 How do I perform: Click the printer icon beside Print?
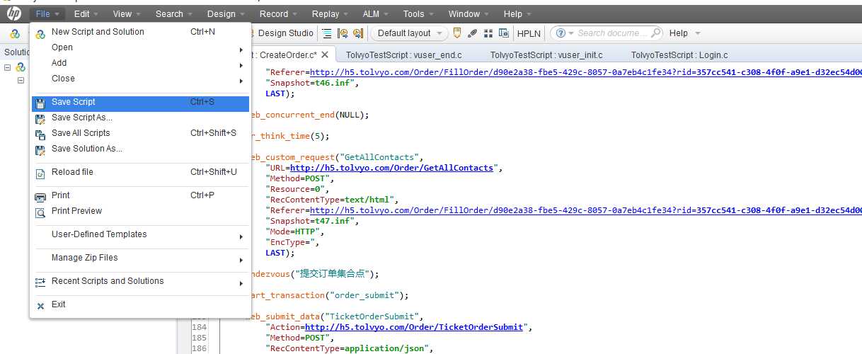coord(40,196)
